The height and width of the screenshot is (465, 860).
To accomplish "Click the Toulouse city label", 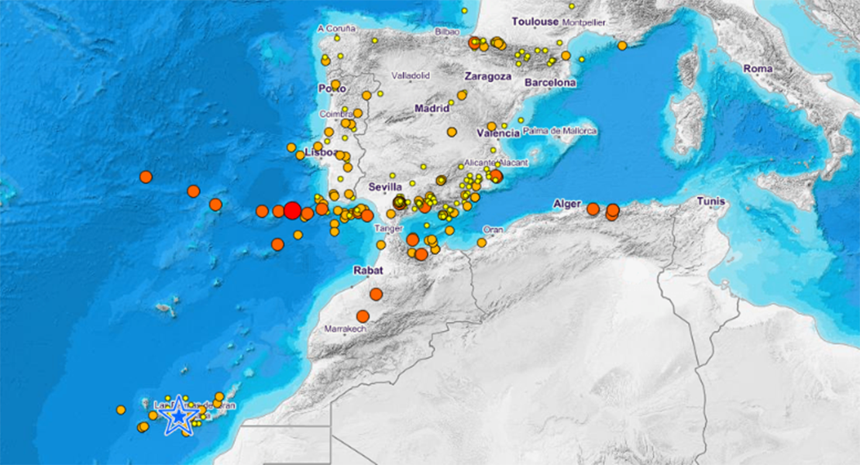I will (535, 22).
